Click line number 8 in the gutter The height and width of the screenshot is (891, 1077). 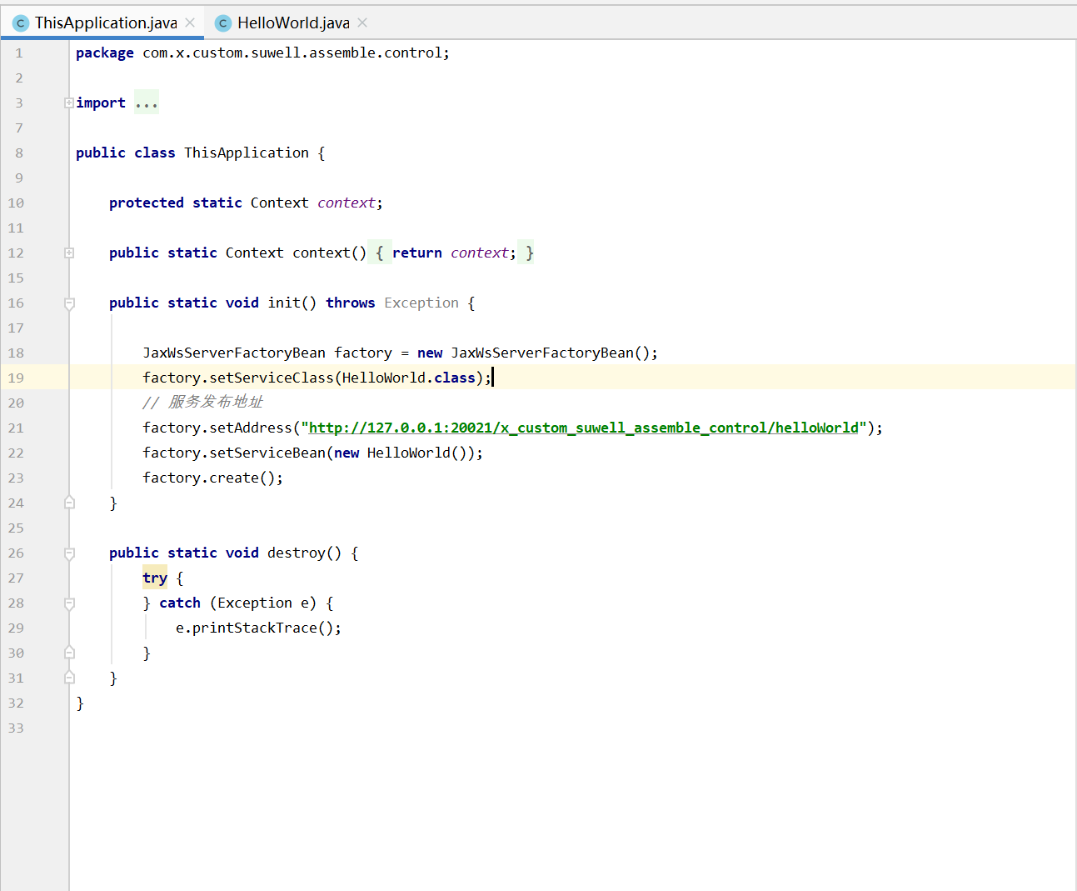tap(19, 153)
